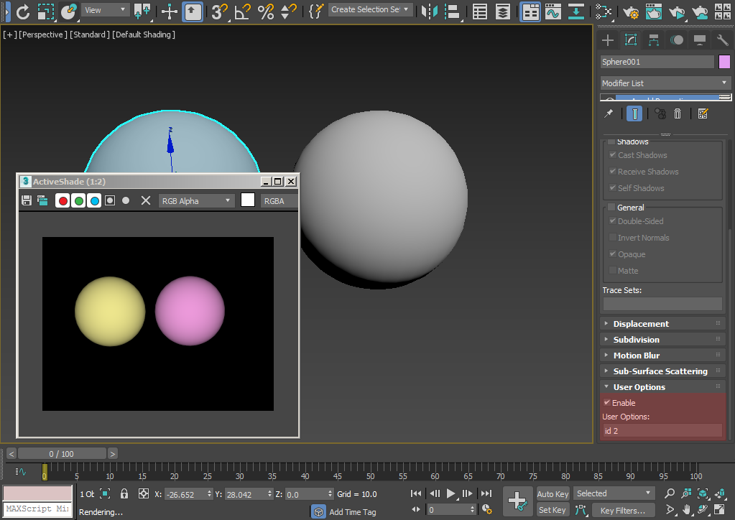Remove modifier using the trash can icon

tap(678, 113)
